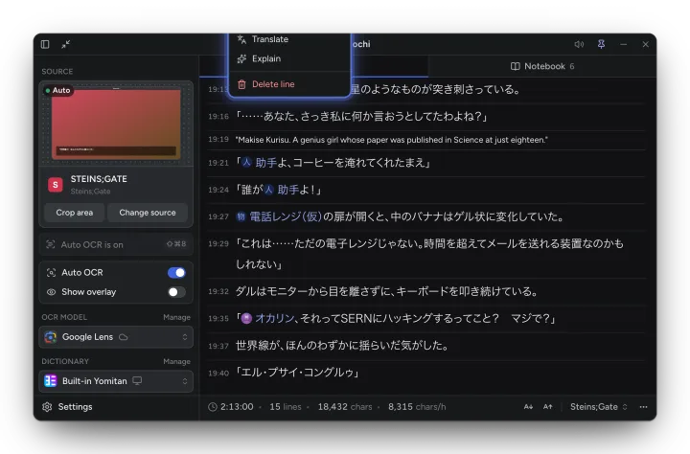690x454 pixels.
Task: Click the 2:13:00 session time
Action: pyautogui.click(x=237, y=407)
